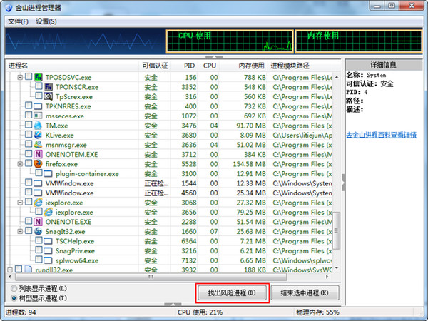
Task: Open the 文件(F) menu
Action: coord(19,21)
